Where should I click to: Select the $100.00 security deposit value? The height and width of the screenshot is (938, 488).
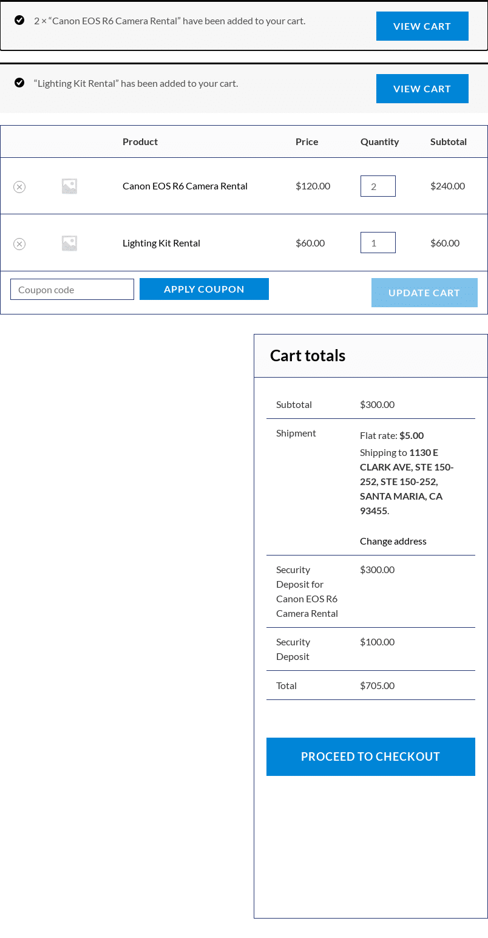pyautogui.click(x=377, y=642)
